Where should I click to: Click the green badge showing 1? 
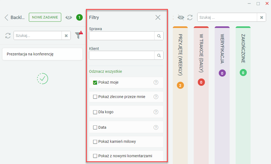click(79, 17)
